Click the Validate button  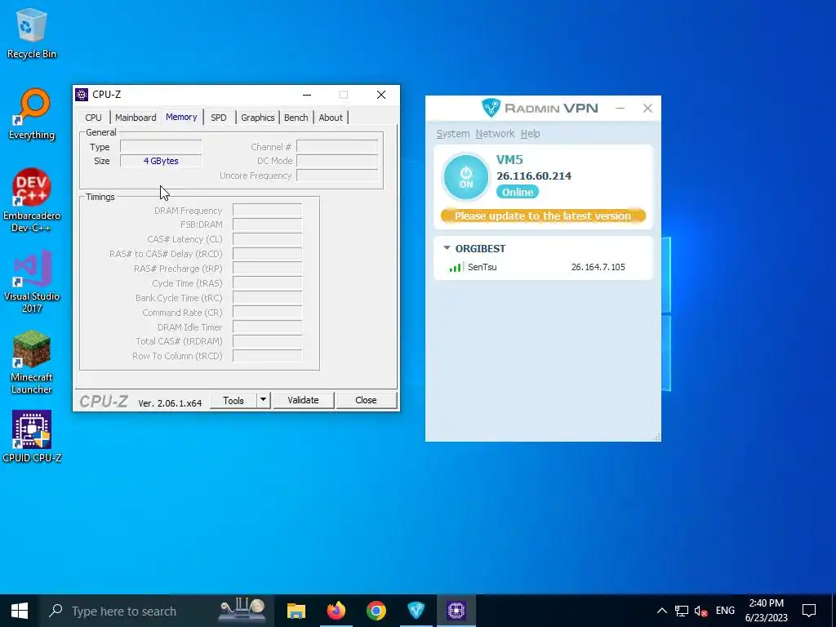coord(304,400)
